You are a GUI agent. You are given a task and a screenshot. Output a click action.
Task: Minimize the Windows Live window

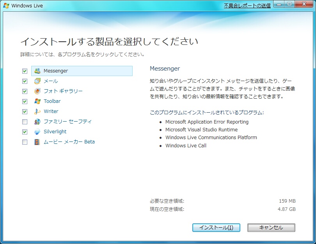[279, 4]
